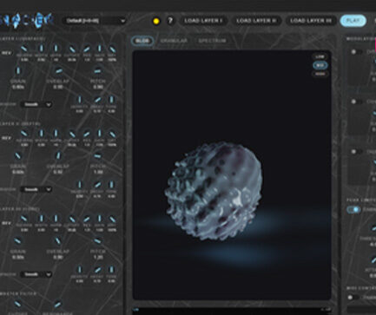The width and height of the screenshot is (376, 315).
Task: Click the LOAD LAYER II button
Action: click(256, 21)
